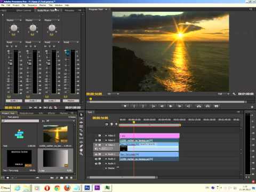
Task: Open Program monitor zoom level dropdown
Action: (x=113, y=94)
